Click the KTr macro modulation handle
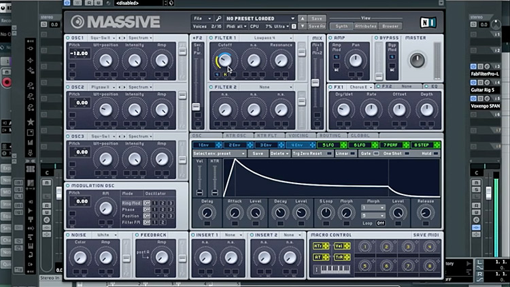The image size is (510, 287). (326, 246)
